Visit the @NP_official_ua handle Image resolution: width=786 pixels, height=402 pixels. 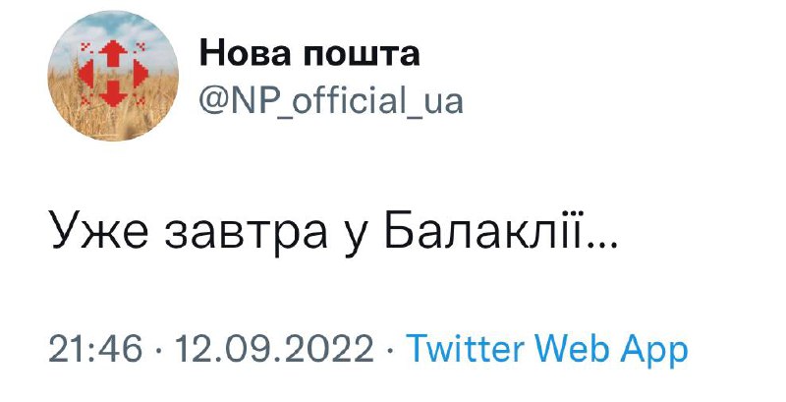click(x=331, y=100)
